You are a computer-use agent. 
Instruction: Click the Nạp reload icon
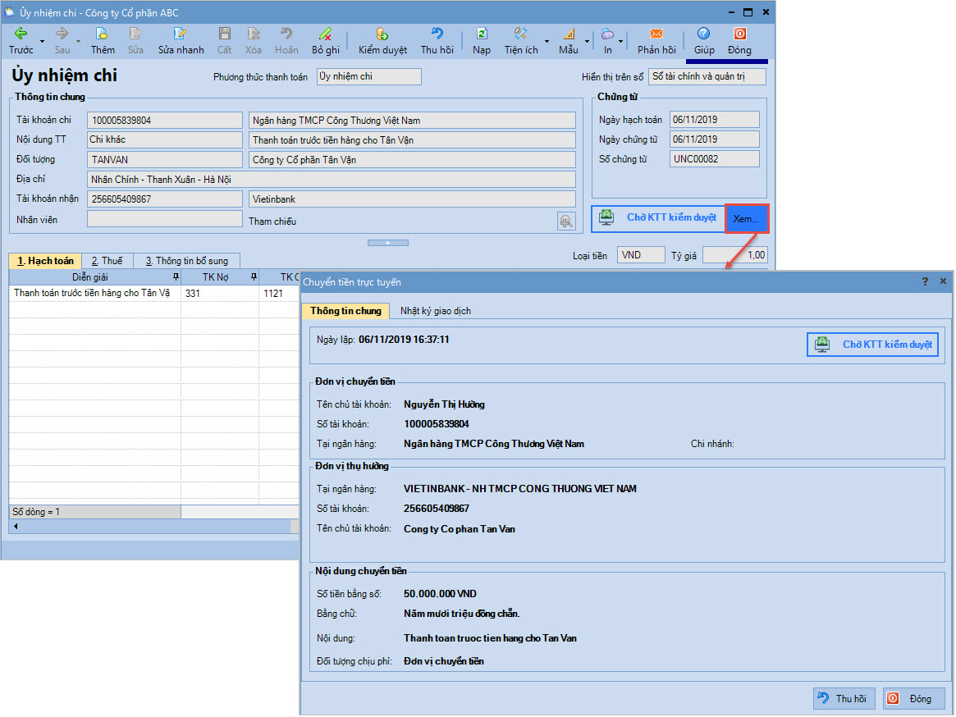tap(482, 34)
